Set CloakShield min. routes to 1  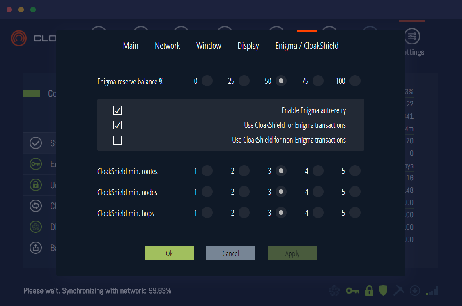click(x=207, y=171)
